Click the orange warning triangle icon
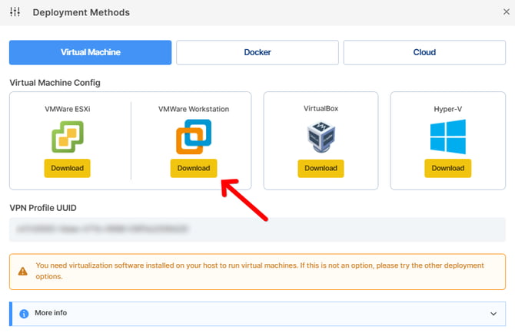Screen dimensions: 515x336 pos(22,272)
